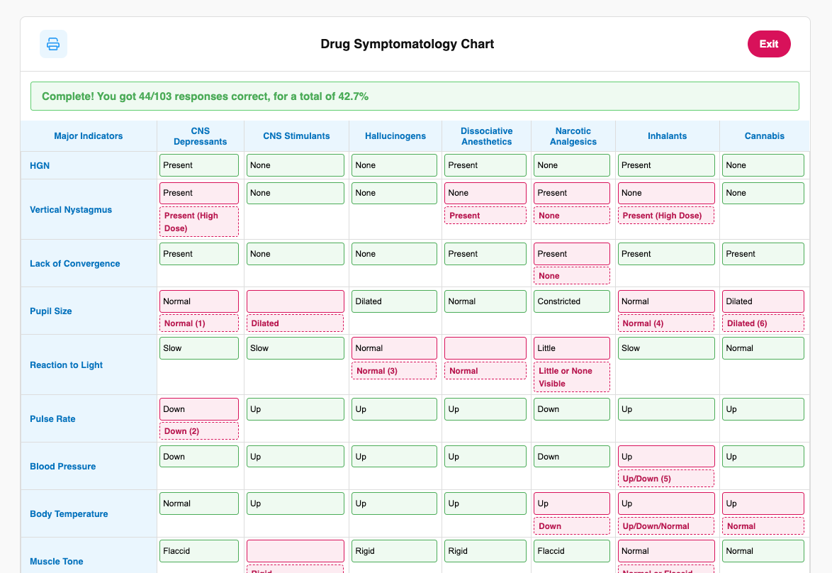The width and height of the screenshot is (832, 573).
Task: Click the empty Muscle Tone field under CNS Stimulants
Action: click(296, 550)
